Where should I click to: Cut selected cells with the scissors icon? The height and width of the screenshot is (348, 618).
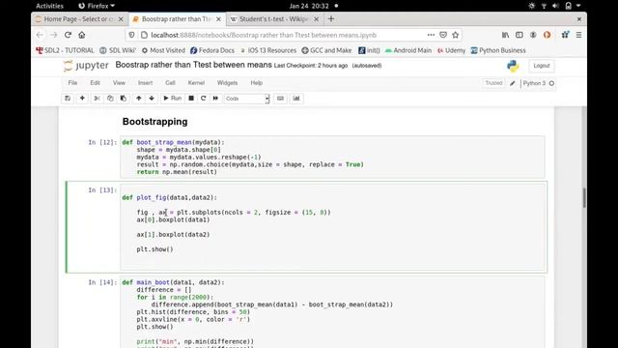point(97,99)
